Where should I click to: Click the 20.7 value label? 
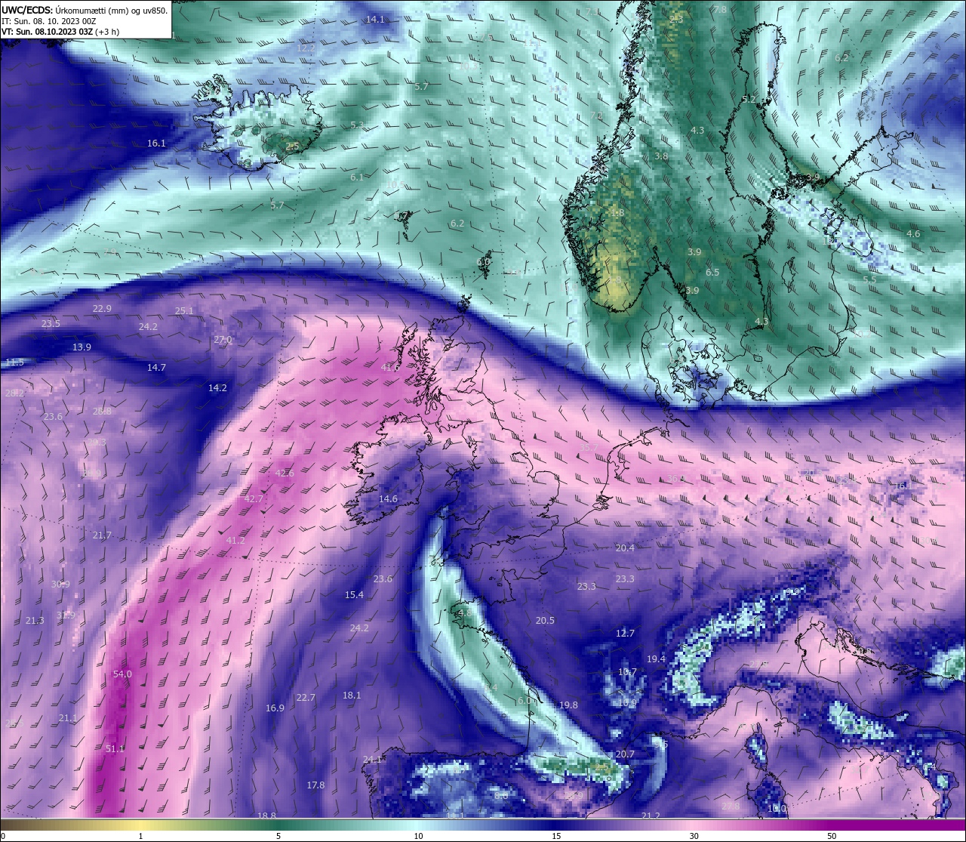pos(625,754)
